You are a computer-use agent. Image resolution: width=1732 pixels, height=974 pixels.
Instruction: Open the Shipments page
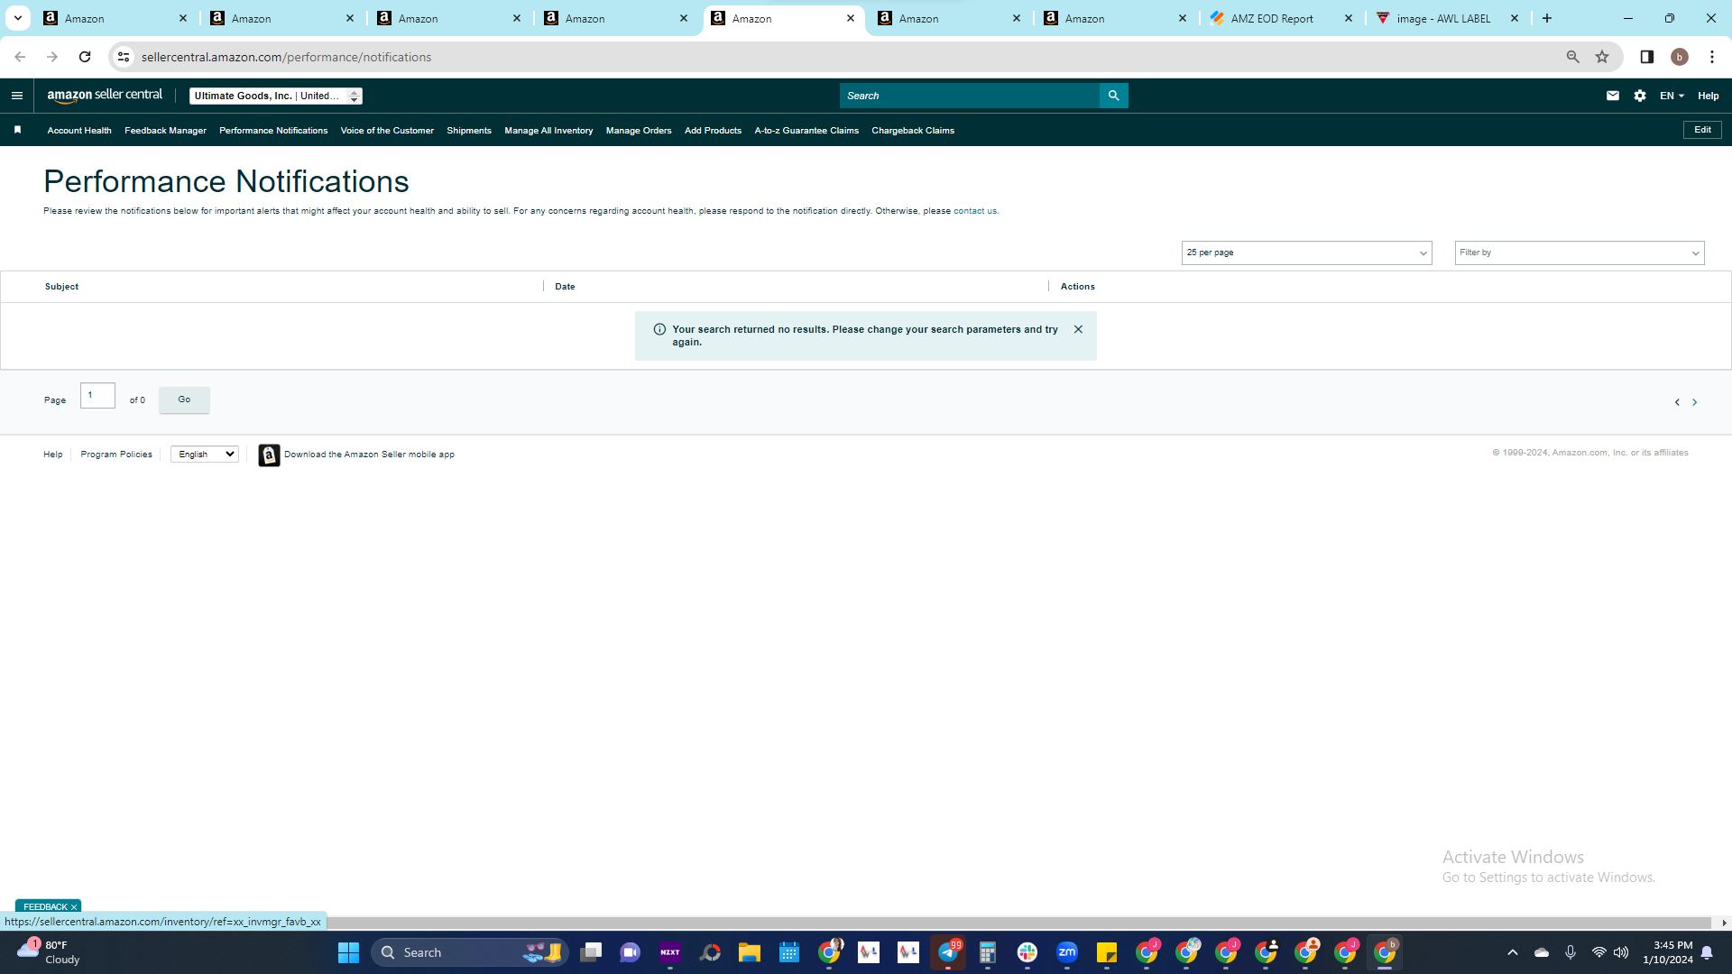point(469,131)
